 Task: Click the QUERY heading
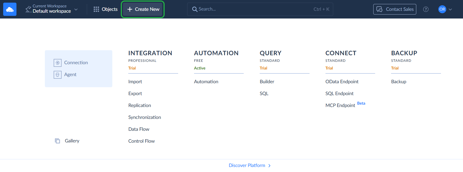[271, 53]
